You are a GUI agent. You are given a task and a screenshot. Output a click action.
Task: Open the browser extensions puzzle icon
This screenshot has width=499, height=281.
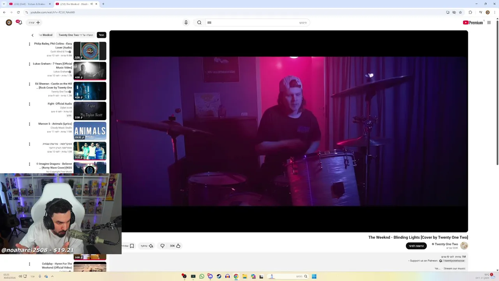point(470,12)
